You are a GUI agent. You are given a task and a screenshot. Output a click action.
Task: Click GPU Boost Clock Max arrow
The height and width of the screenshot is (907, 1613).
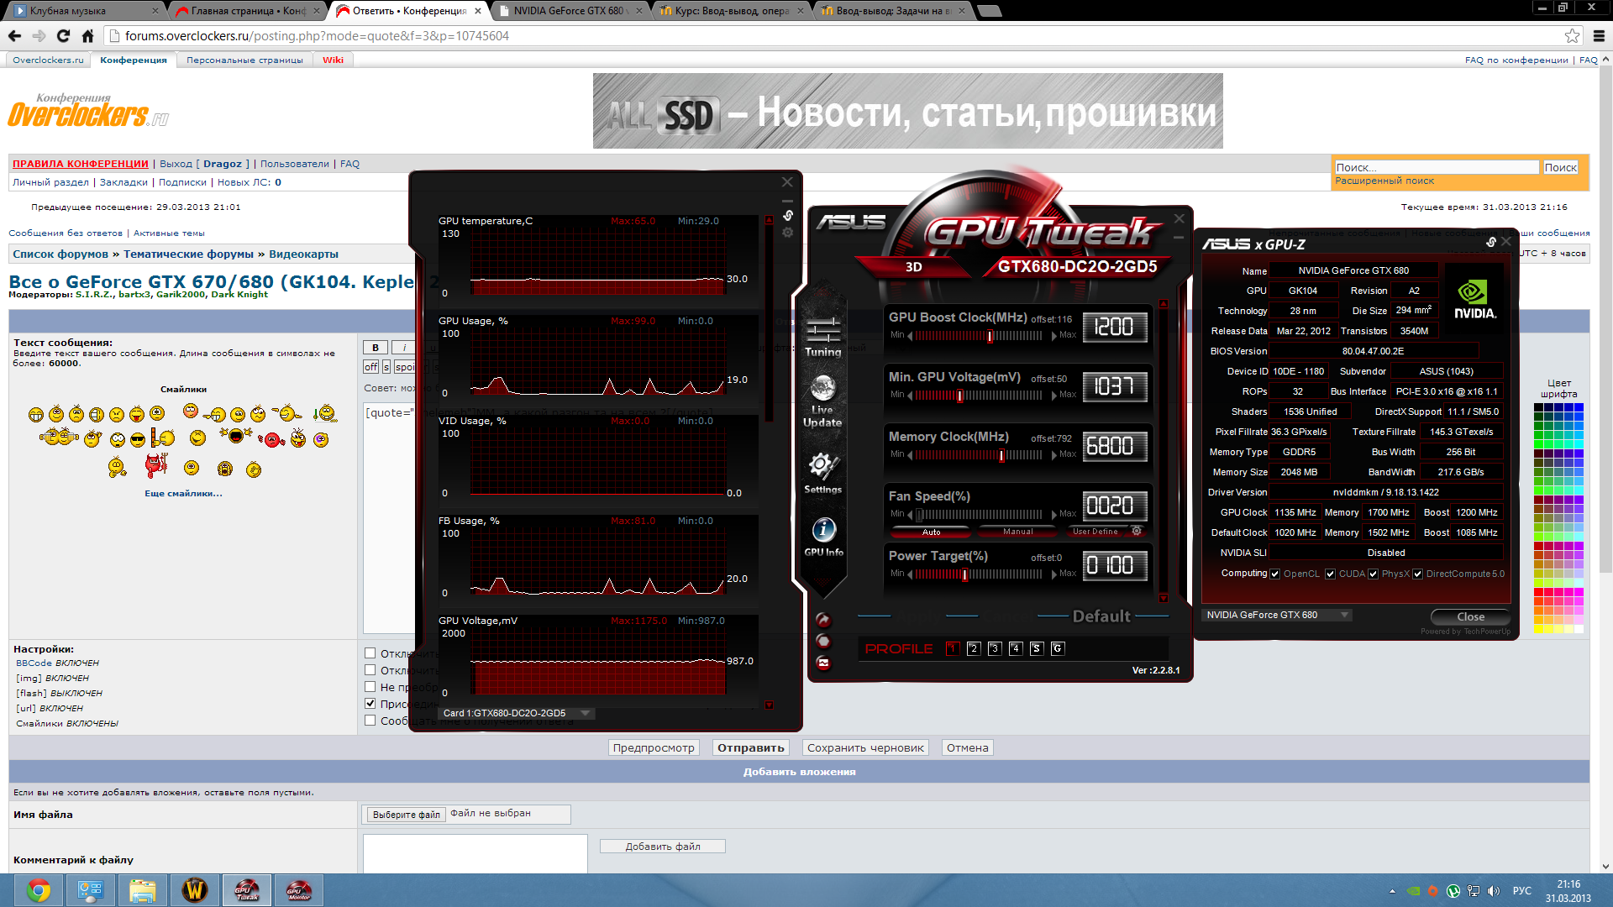[x=1054, y=336]
